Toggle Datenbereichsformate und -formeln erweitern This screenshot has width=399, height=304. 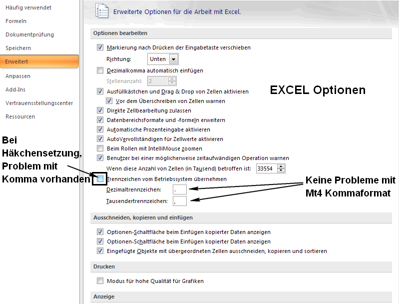(x=100, y=120)
